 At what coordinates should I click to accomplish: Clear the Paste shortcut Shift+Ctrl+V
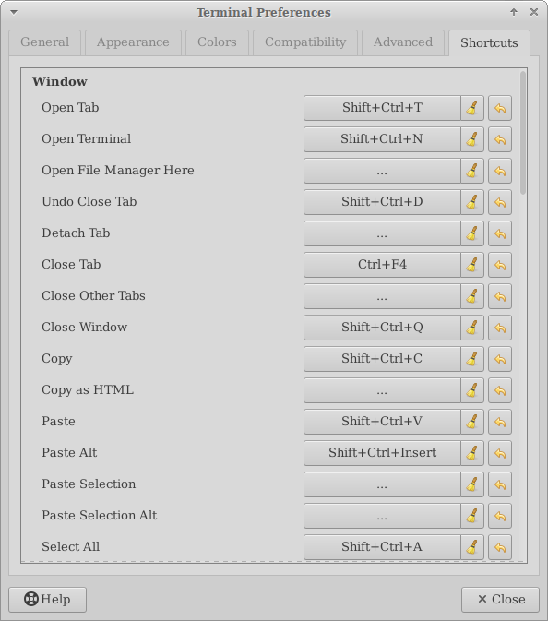tap(472, 422)
